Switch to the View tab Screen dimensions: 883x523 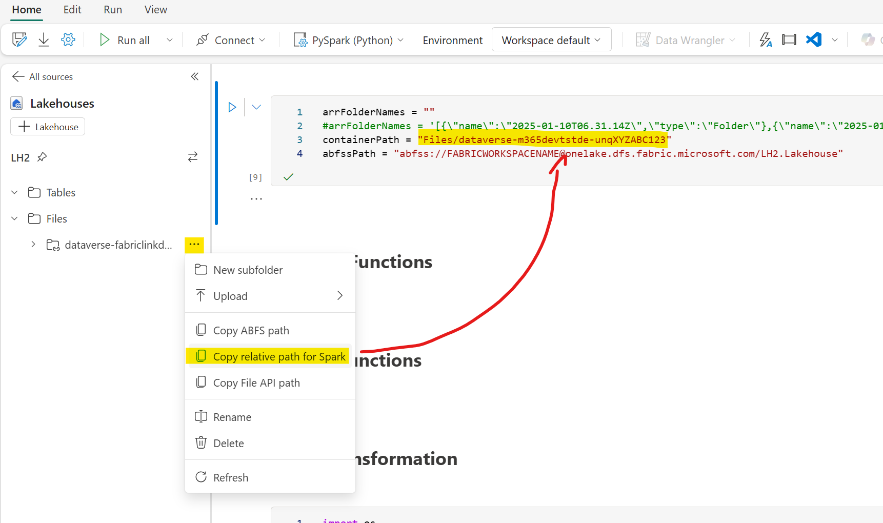click(x=155, y=10)
